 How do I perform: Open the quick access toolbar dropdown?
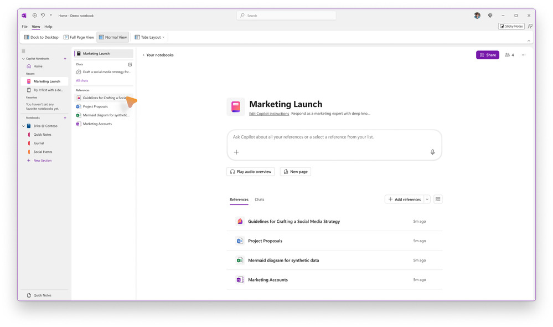pyautogui.click(x=51, y=15)
